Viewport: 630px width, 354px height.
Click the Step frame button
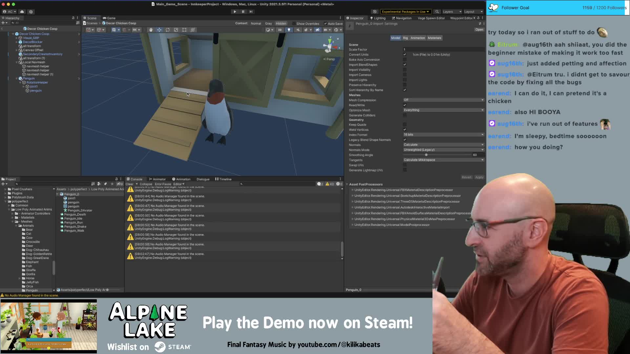click(x=251, y=11)
